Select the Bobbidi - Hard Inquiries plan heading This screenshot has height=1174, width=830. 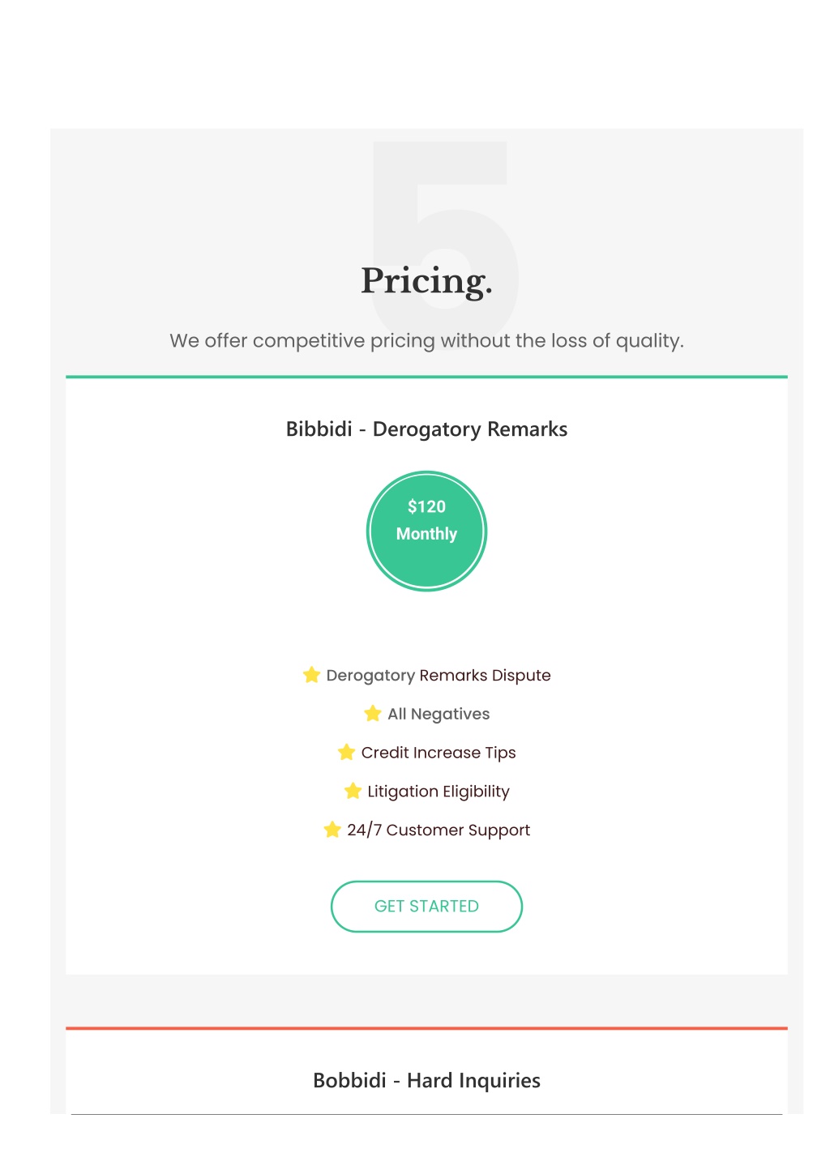point(426,1080)
